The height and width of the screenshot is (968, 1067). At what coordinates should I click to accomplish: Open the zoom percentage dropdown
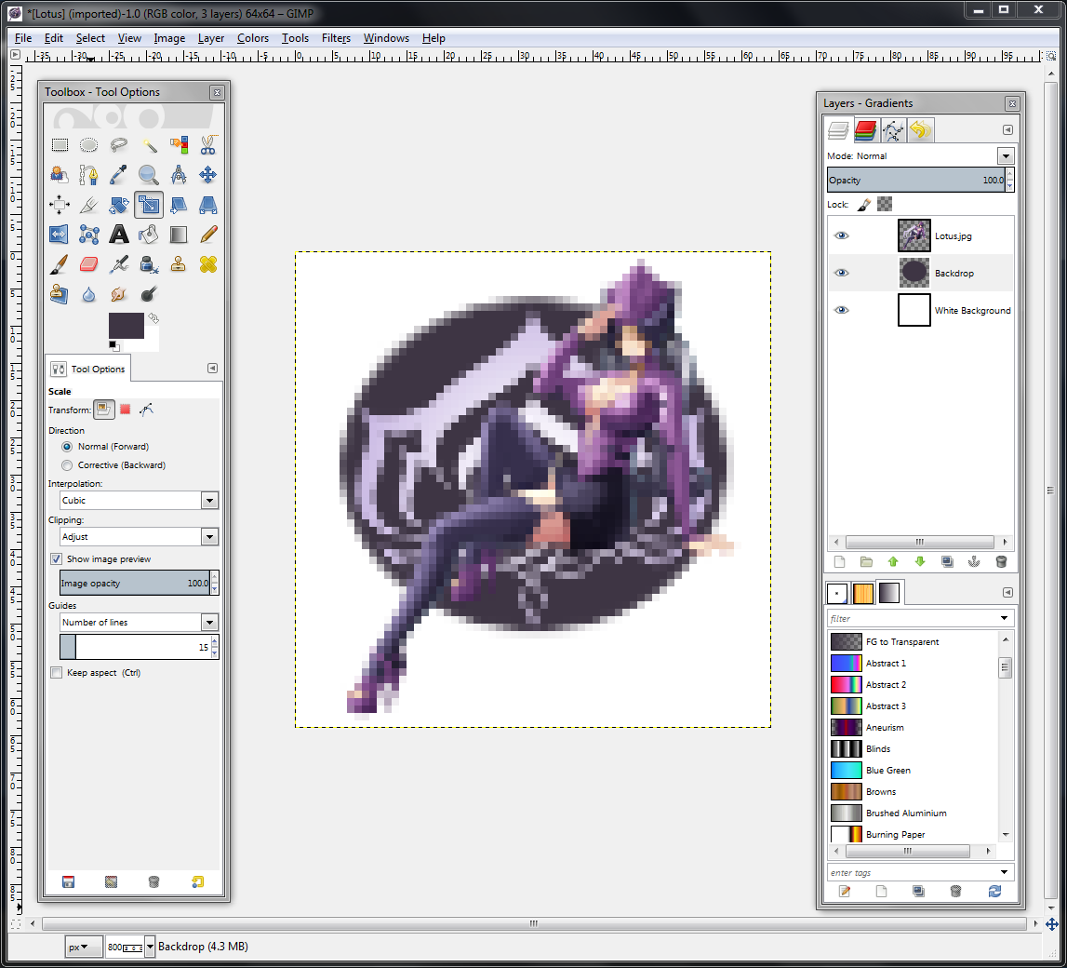(x=150, y=947)
